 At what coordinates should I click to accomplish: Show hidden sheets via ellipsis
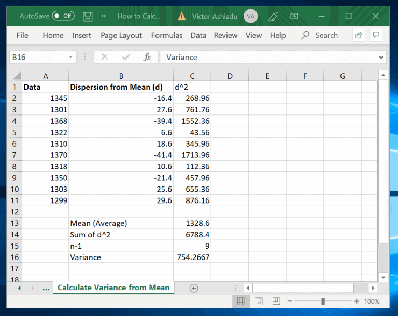46,289
